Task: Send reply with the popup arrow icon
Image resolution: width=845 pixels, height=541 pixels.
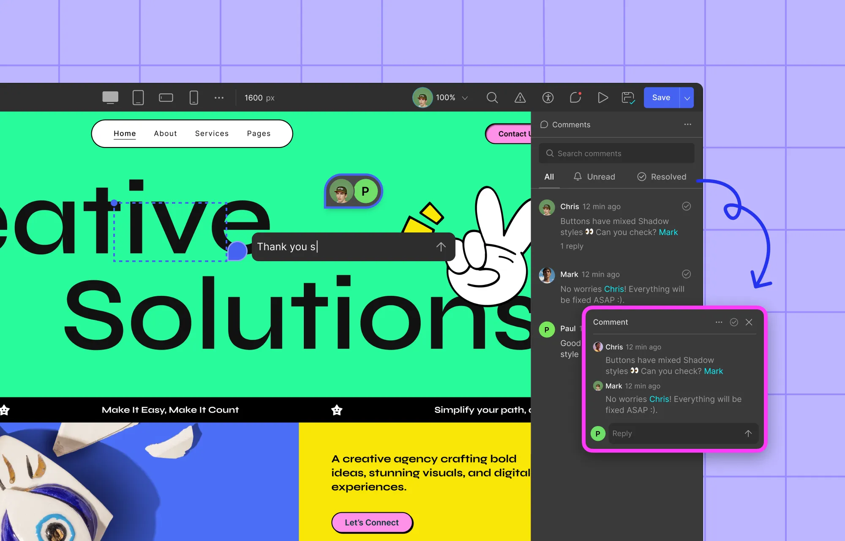Action: coord(748,434)
